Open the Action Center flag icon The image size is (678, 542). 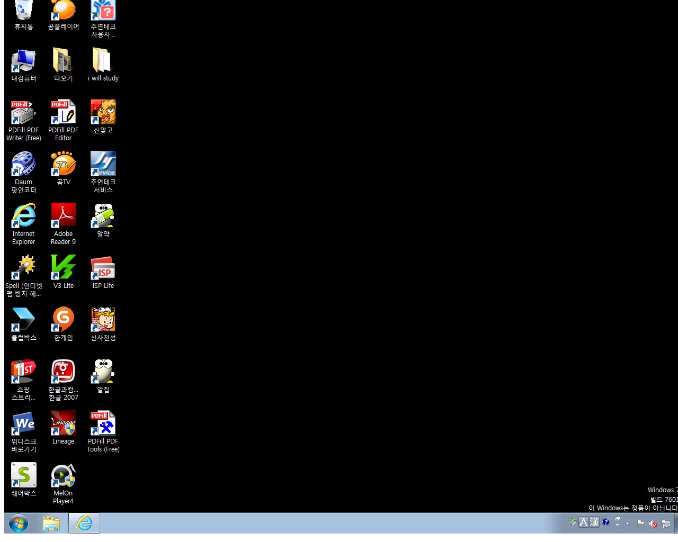tap(640, 523)
